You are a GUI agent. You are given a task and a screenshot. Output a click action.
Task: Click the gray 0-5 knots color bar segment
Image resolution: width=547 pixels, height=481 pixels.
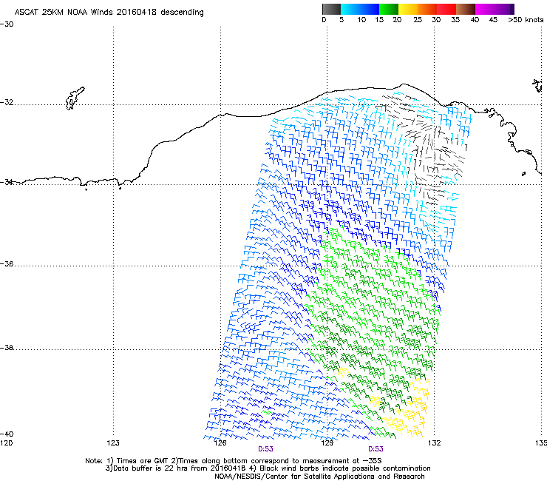pyautogui.click(x=331, y=9)
